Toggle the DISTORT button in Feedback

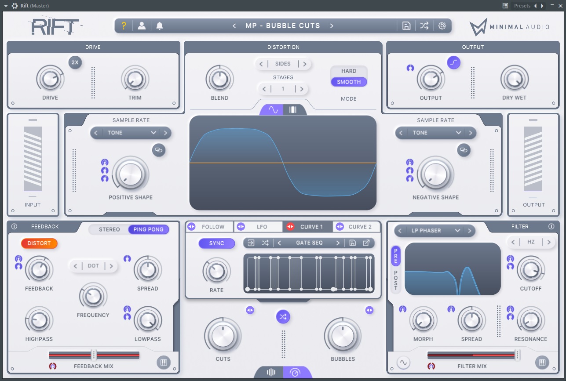(39, 243)
